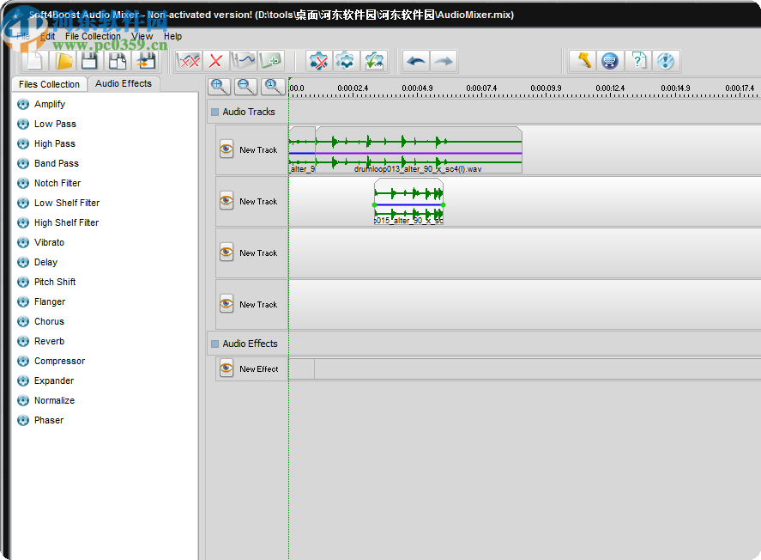Toggle eye icon of third New Track

226,252
